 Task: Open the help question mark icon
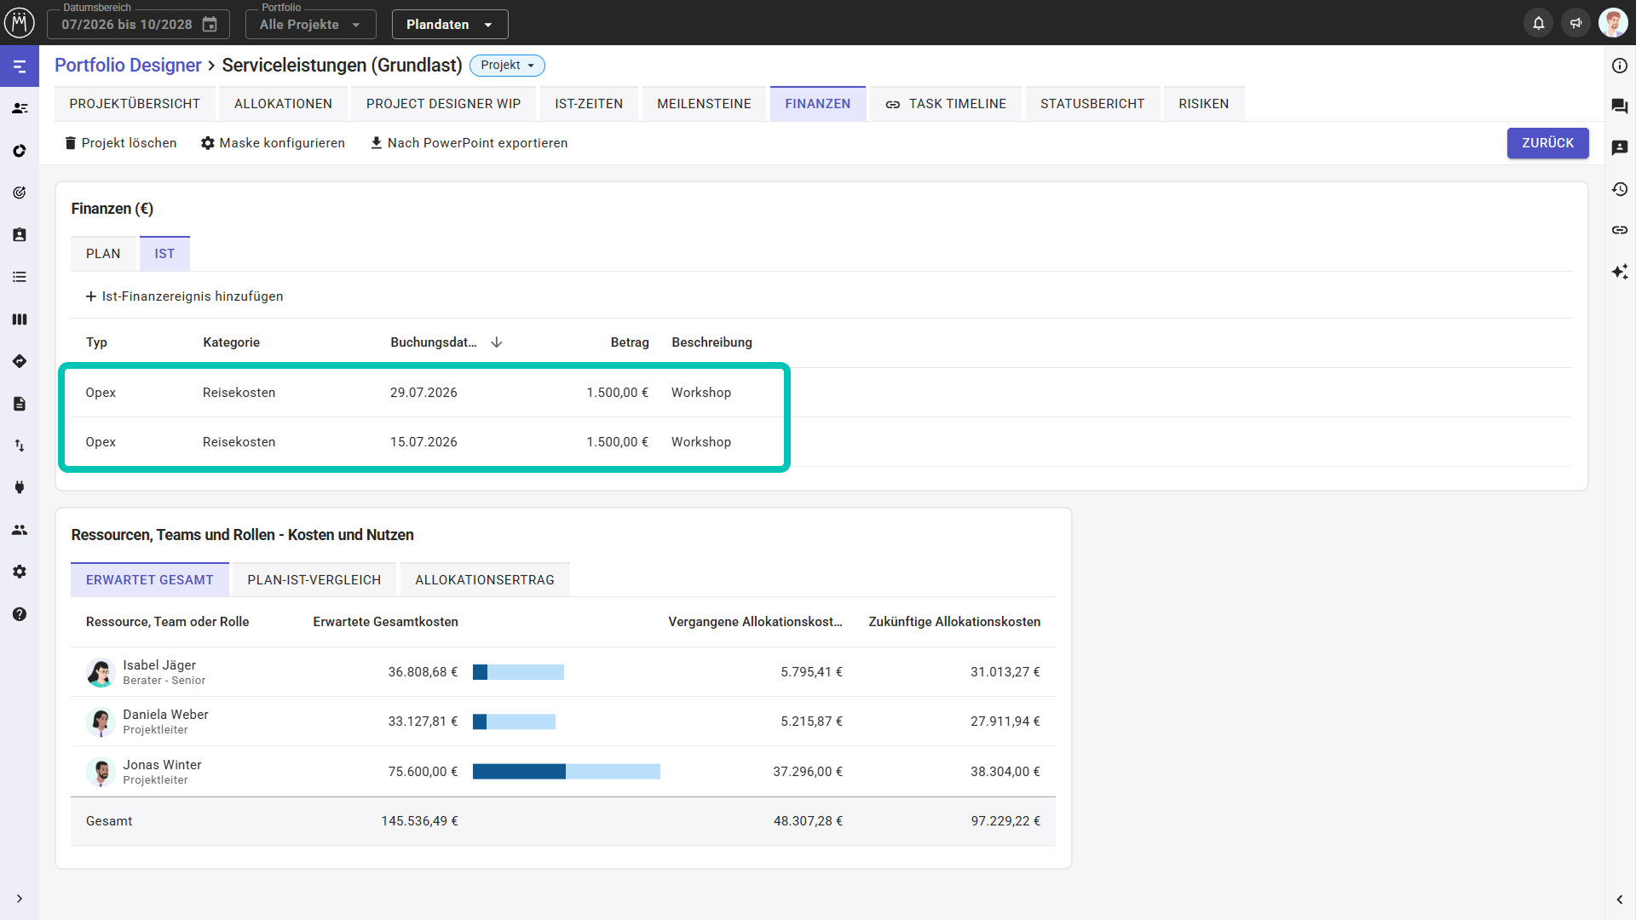(20, 614)
